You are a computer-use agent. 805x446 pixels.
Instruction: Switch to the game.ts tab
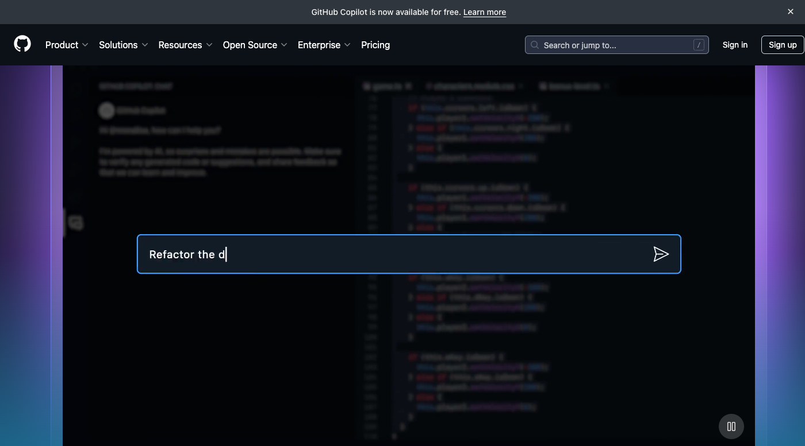(x=388, y=86)
